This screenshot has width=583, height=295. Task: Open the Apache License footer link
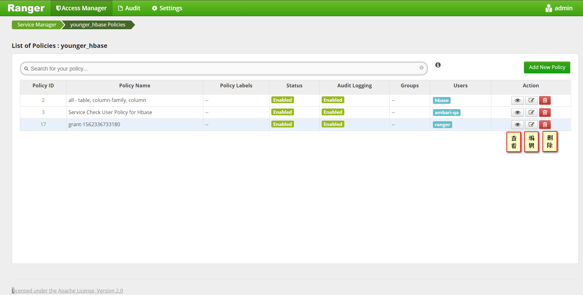pos(67,290)
